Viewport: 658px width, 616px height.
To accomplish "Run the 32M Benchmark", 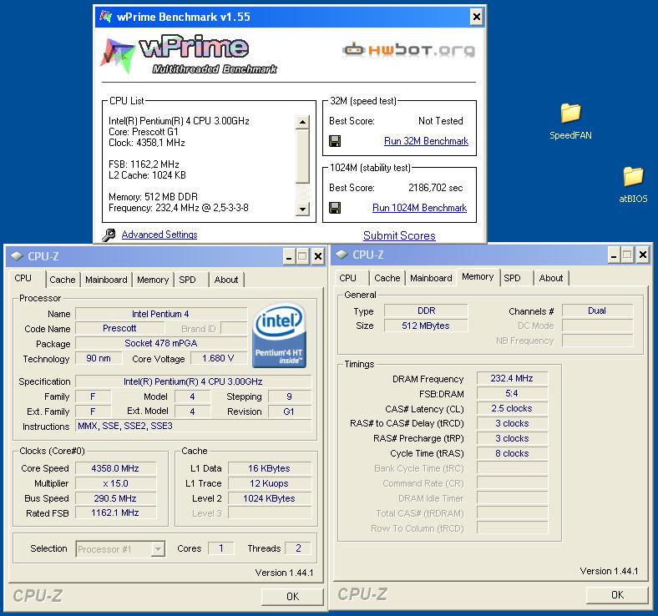I will pyautogui.click(x=426, y=141).
